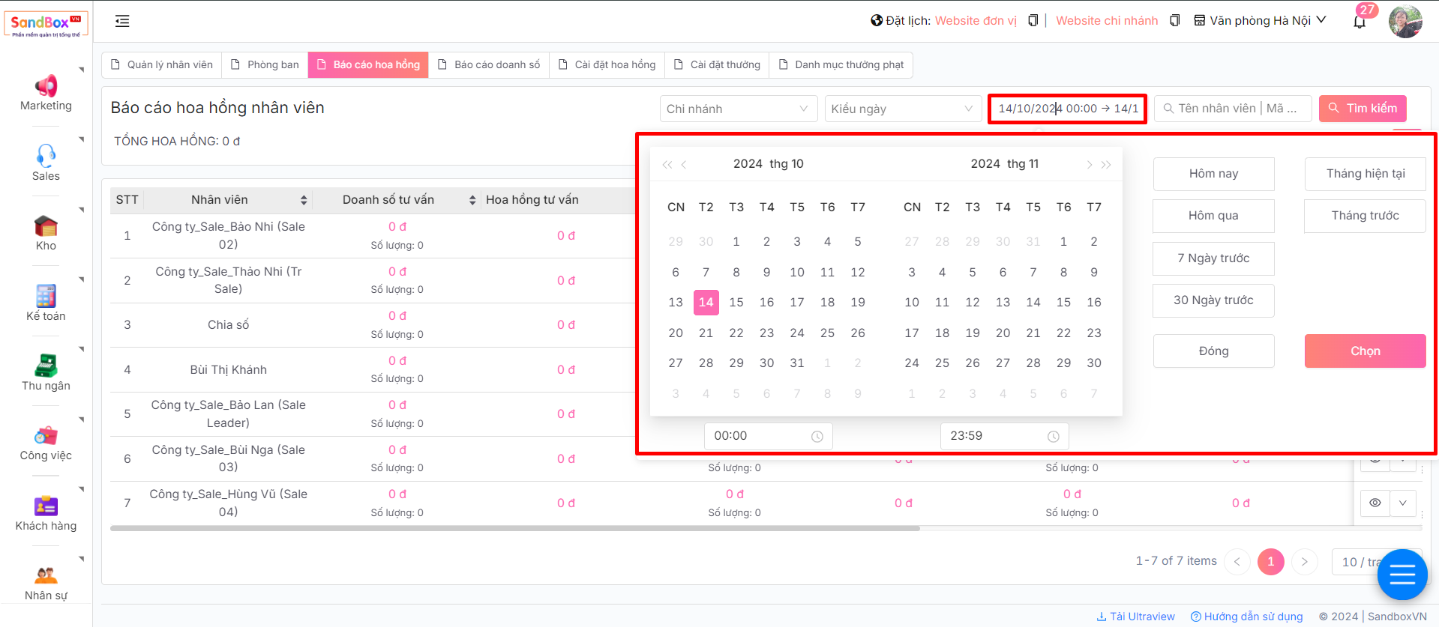Open the Kho warehouse icon
This screenshot has height=627, width=1439.
point(46,225)
